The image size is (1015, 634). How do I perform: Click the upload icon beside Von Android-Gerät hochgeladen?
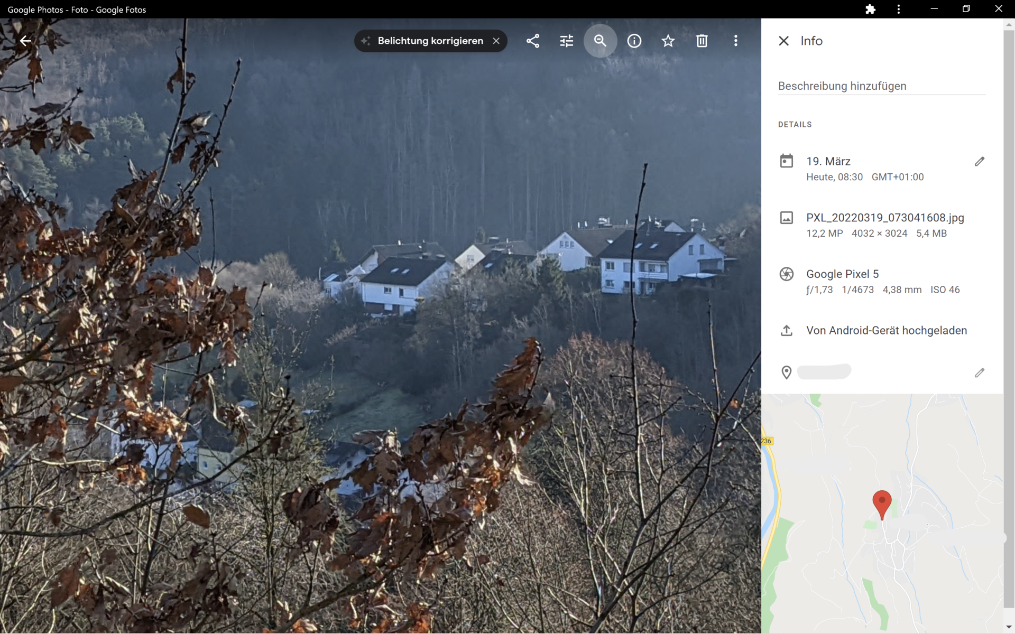click(x=787, y=330)
